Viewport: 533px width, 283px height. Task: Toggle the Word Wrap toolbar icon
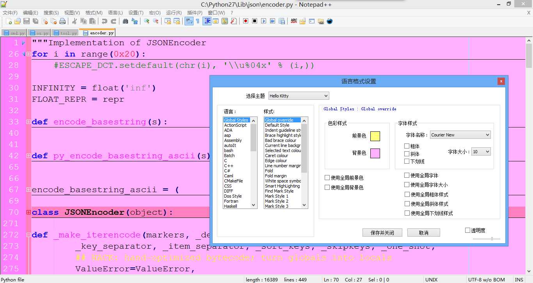[189, 21]
